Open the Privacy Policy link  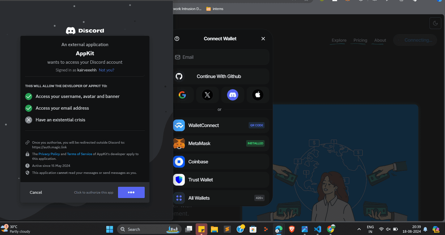[49, 154]
